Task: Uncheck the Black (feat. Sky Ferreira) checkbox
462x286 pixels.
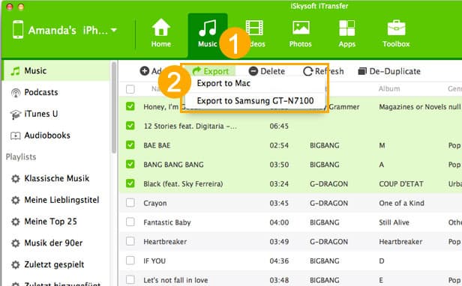Action: (x=130, y=183)
